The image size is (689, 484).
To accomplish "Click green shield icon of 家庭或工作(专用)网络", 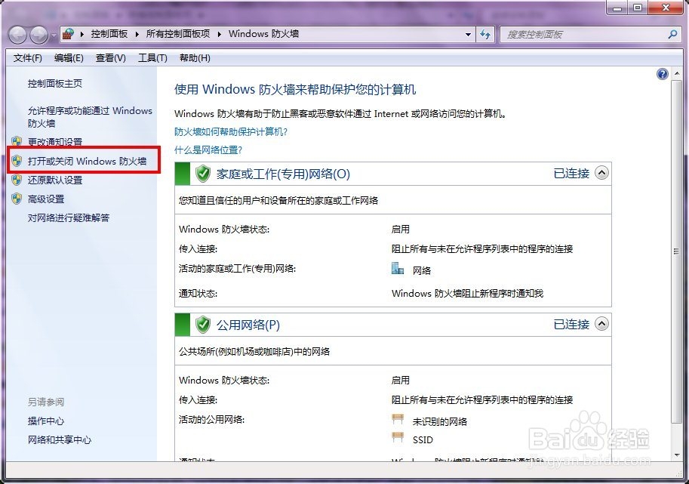I will click(x=202, y=174).
